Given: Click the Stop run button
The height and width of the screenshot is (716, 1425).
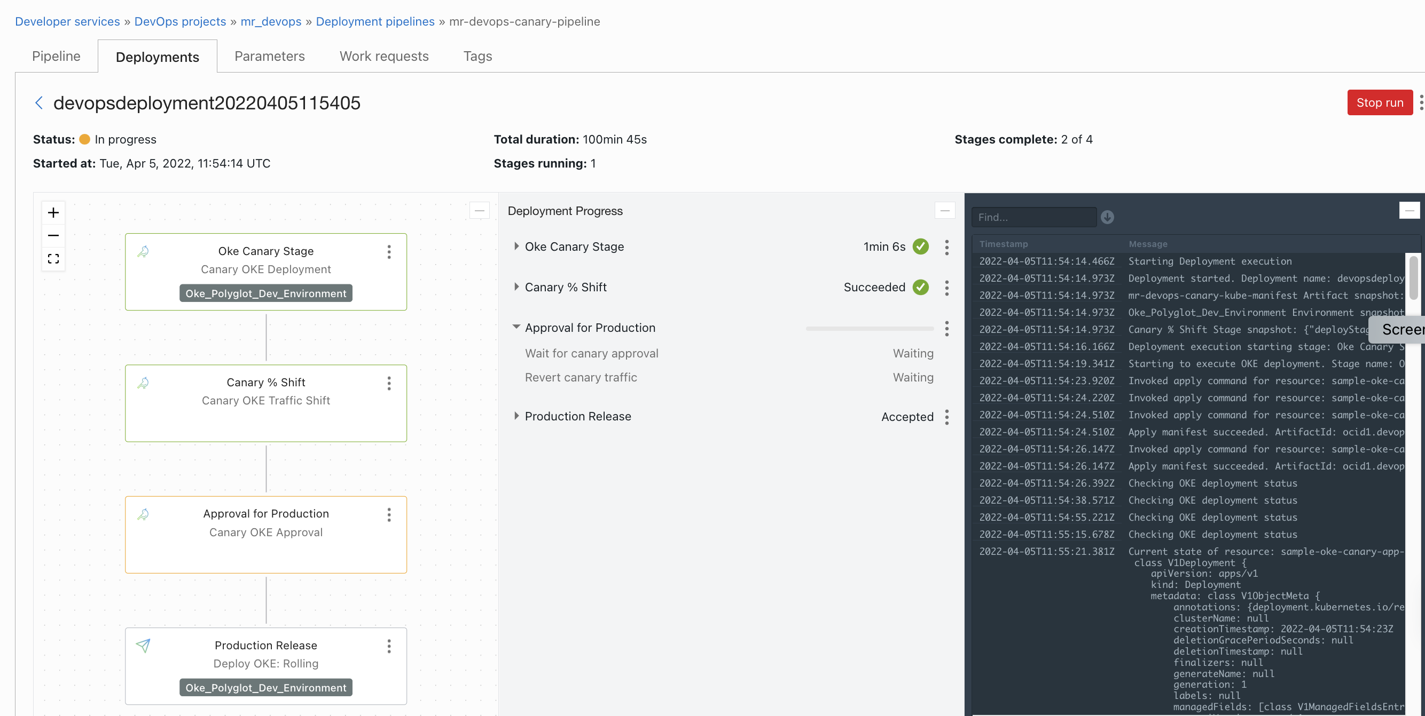Looking at the screenshot, I should click(1380, 103).
